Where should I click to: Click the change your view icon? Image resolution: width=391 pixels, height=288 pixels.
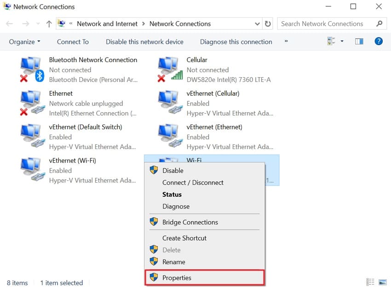tap(331, 41)
